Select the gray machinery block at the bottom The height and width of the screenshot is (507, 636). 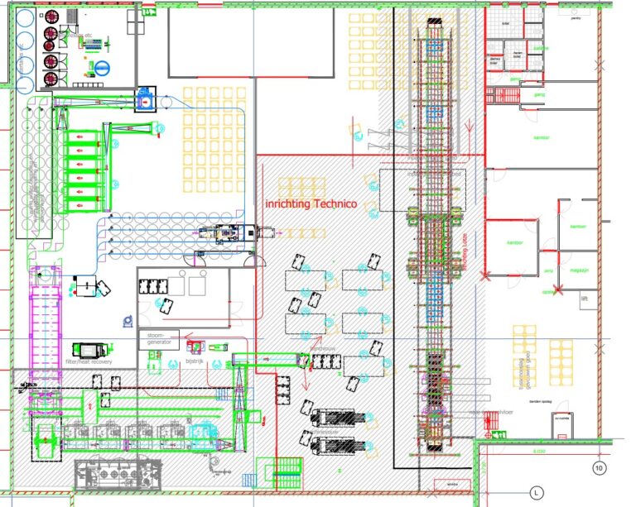pyautogui.click(x=118, y=475)
